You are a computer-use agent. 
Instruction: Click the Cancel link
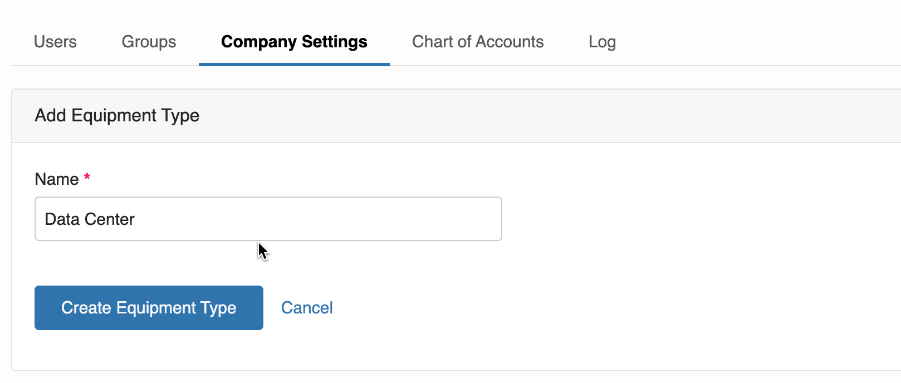(x=307, y=308)
